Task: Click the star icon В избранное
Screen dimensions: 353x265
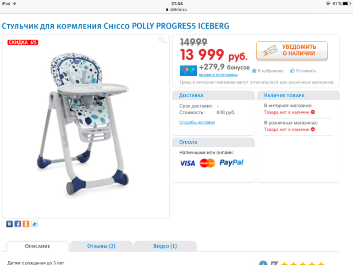Action: coord(254,71)
